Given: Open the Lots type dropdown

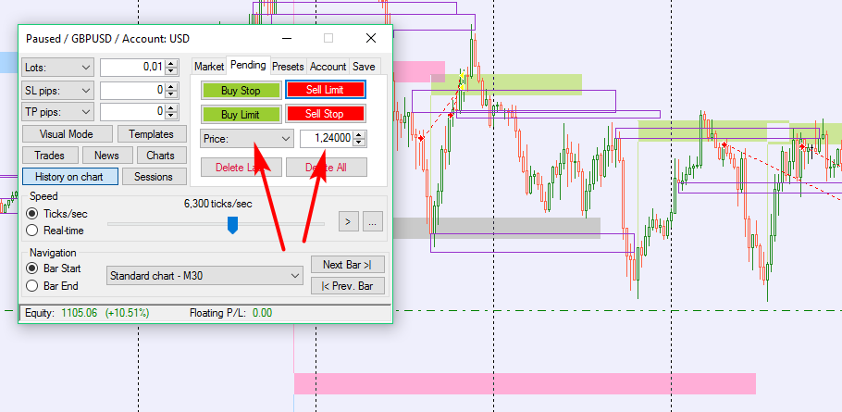Looking at the screenshot, I should pyautogui.click(x=57, y=68).
